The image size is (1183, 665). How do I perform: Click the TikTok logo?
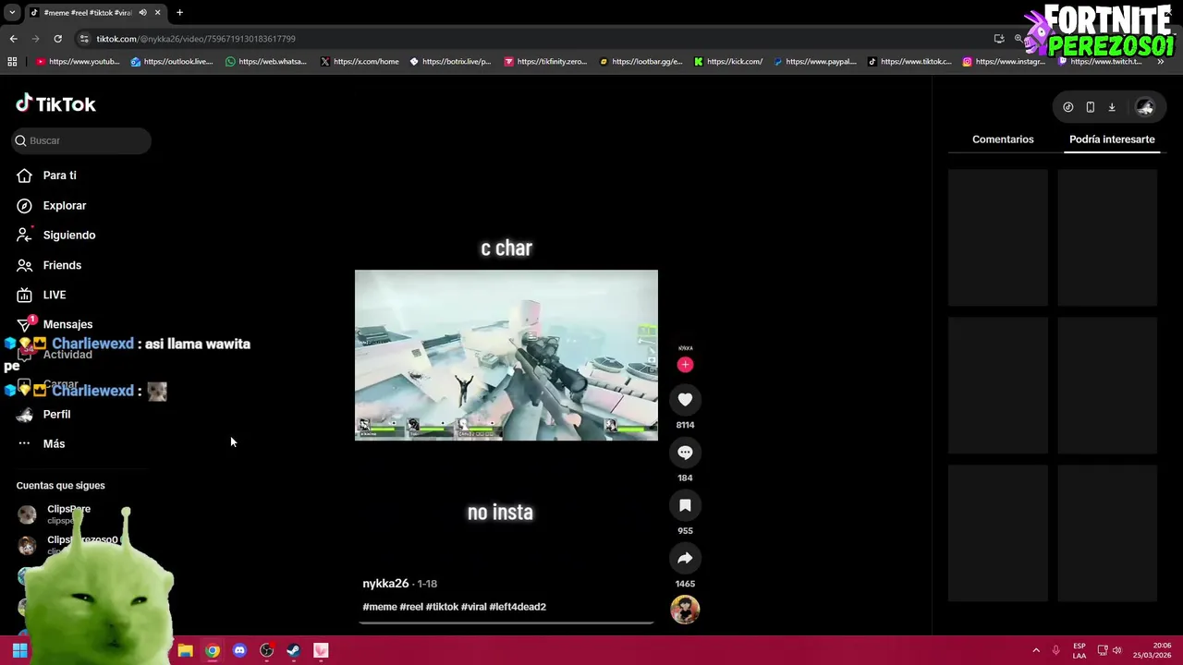pyautogui.click(x=55, y=103)
